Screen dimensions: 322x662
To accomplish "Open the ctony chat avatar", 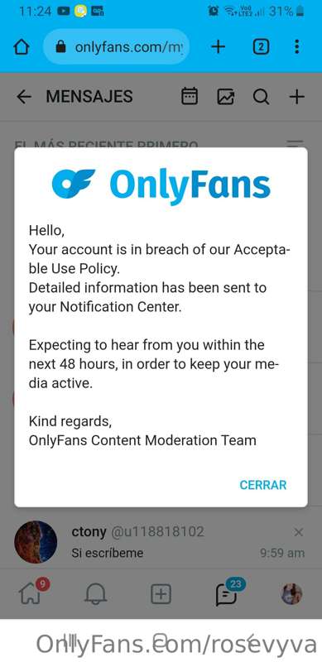I will 36,542.
